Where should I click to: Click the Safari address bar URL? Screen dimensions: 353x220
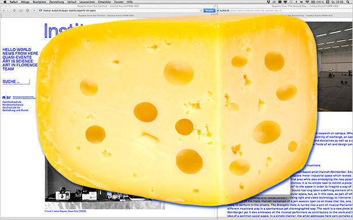click(69, 10)
